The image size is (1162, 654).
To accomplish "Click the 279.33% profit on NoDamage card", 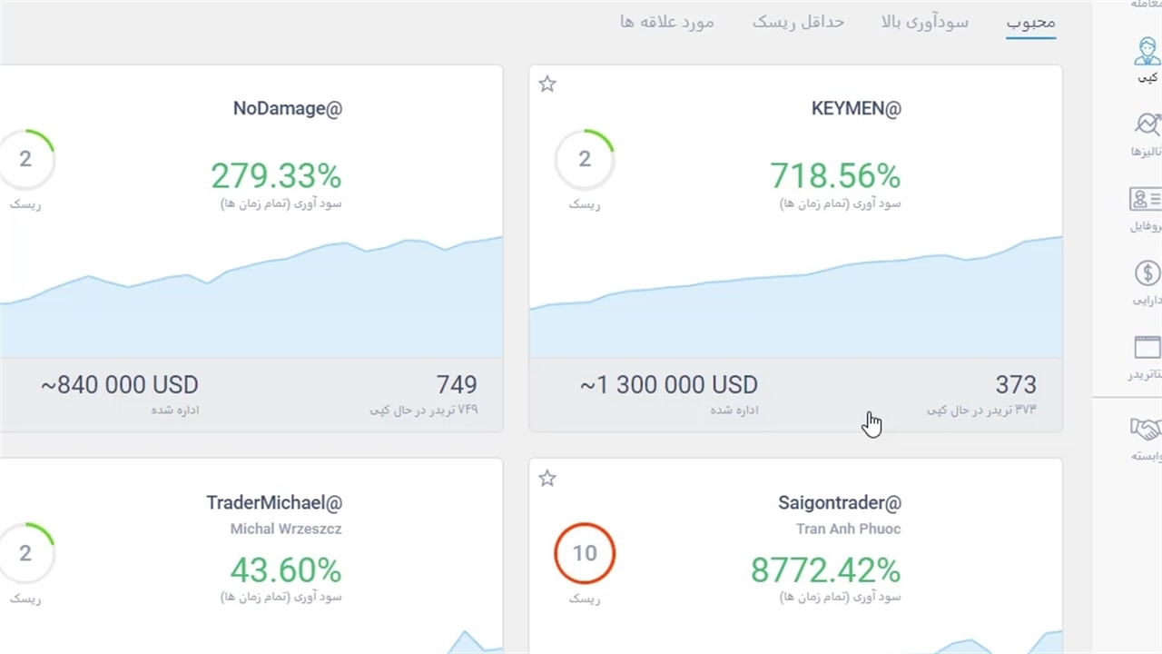I will 276,175.
